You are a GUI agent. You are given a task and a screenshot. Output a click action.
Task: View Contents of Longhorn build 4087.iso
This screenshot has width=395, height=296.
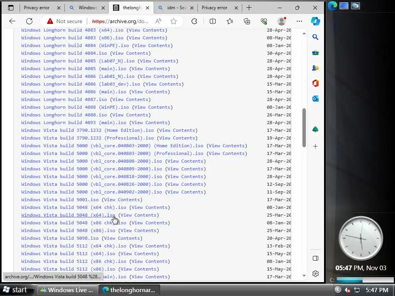[130, 99]
